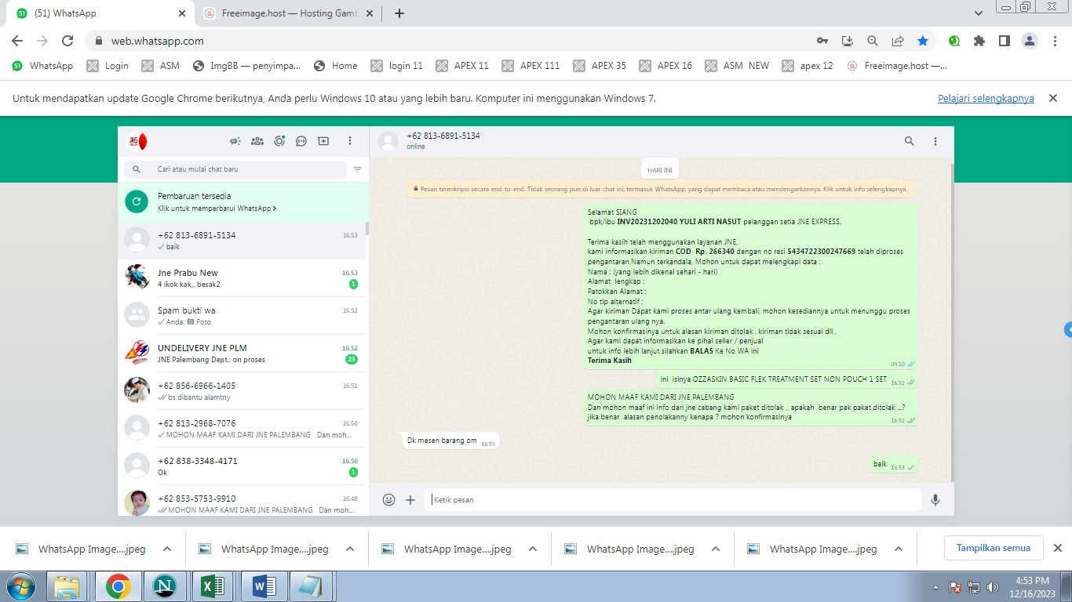Open the Chrome three-dot menu
Viewport: 1072px width, 602px height.
pyautogui.click(x=1055, y=41)
